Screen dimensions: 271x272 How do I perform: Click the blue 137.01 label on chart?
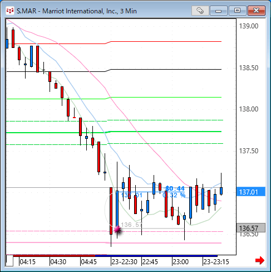tap(132, 196)
